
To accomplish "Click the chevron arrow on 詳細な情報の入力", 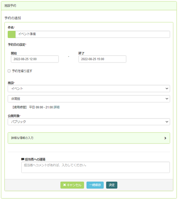I will point(165,138).
